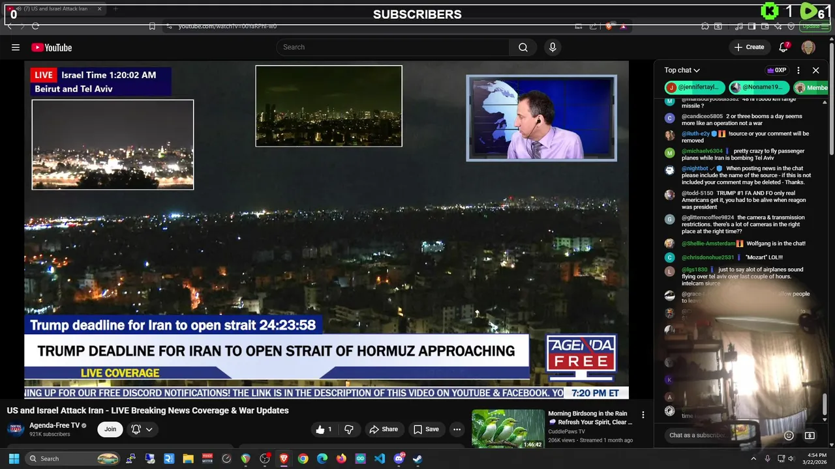Open the YouTube hamburger guide menu
The height and width of the screenshot is (469, 835).
click(x=16, y=47)
